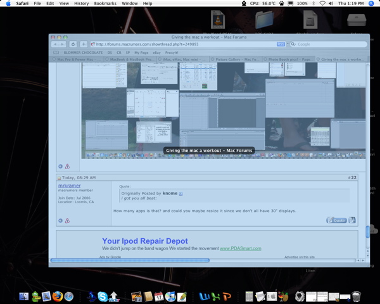Click Safari compass icon in dock

click(69, 296)
